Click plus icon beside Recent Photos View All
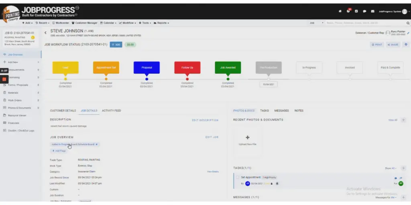Viewport: 411px width, 205px height. tap(403, 120)
